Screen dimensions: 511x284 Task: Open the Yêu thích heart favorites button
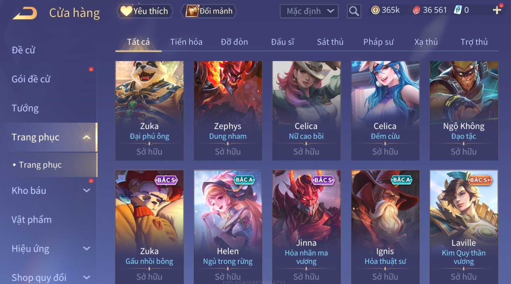pos(145,11)
